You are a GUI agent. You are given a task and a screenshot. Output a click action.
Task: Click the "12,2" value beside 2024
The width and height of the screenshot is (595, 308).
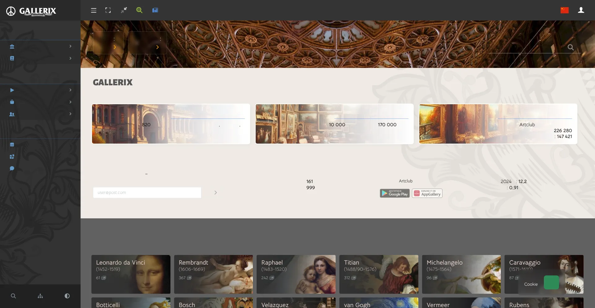[x=522, y=181]
